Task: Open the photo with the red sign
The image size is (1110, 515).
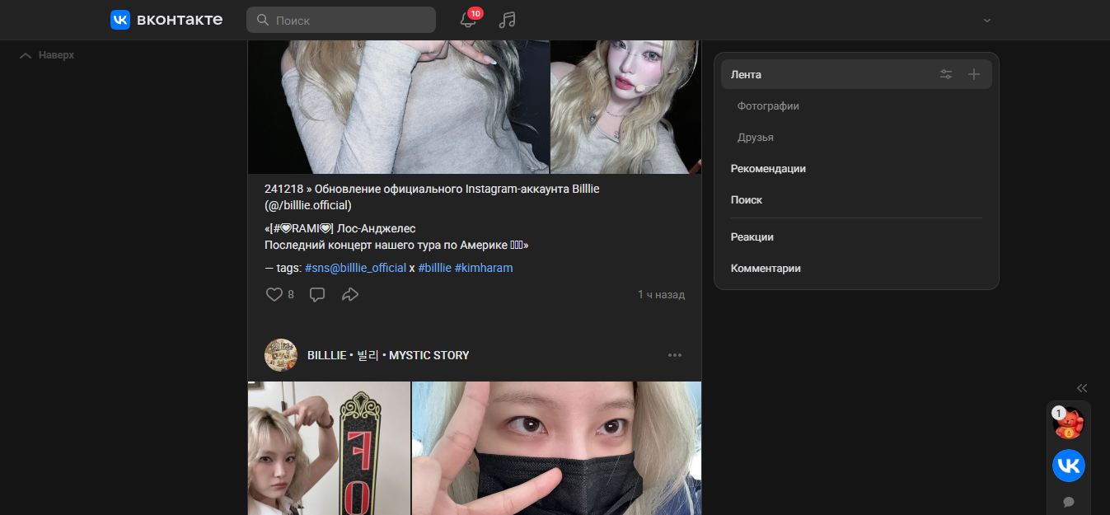Action: pos(329,448)
